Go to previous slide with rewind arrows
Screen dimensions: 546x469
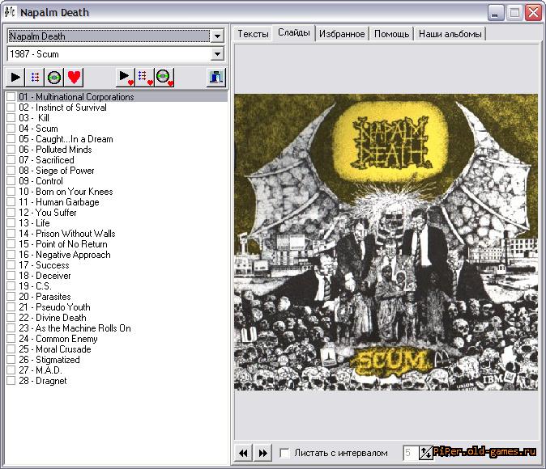pos(243,453)
